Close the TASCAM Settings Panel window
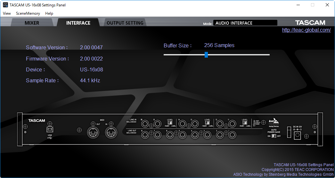The width and height of the screenshot is (335, 178). (327, 5)
